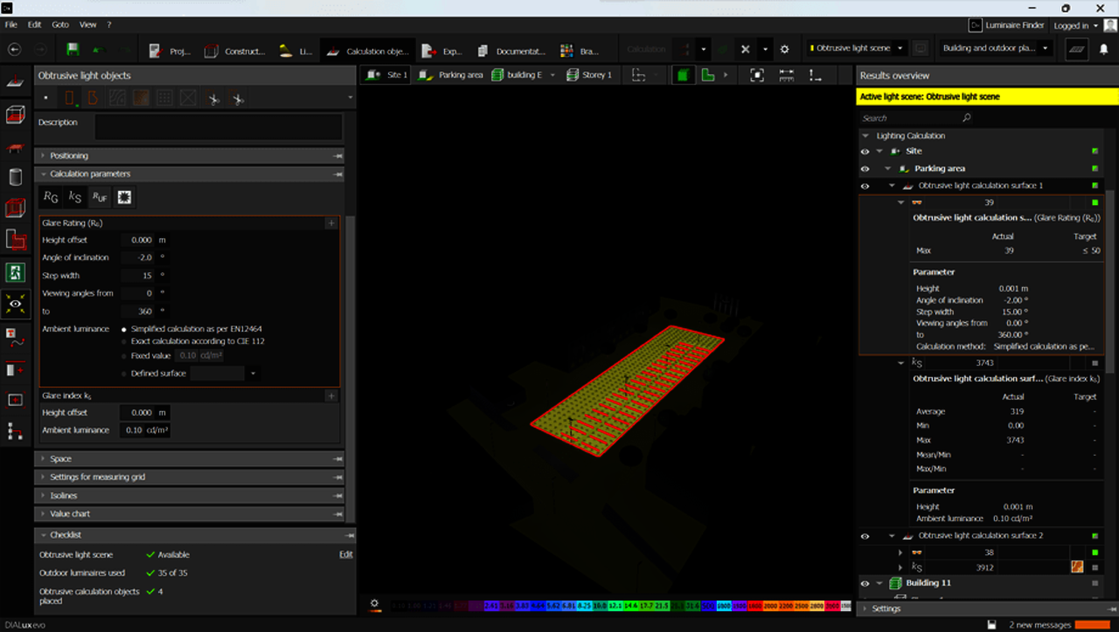Open the calculation settings gear icon
This screenshot has height=632, width=1119.
click(x=784, y=50)
